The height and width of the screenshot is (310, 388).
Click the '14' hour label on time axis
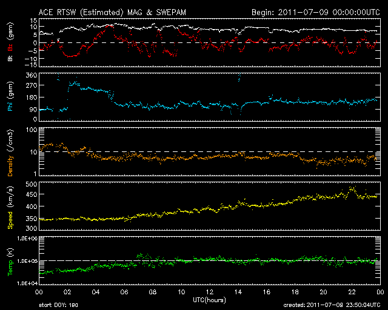[x=238, y=292]
